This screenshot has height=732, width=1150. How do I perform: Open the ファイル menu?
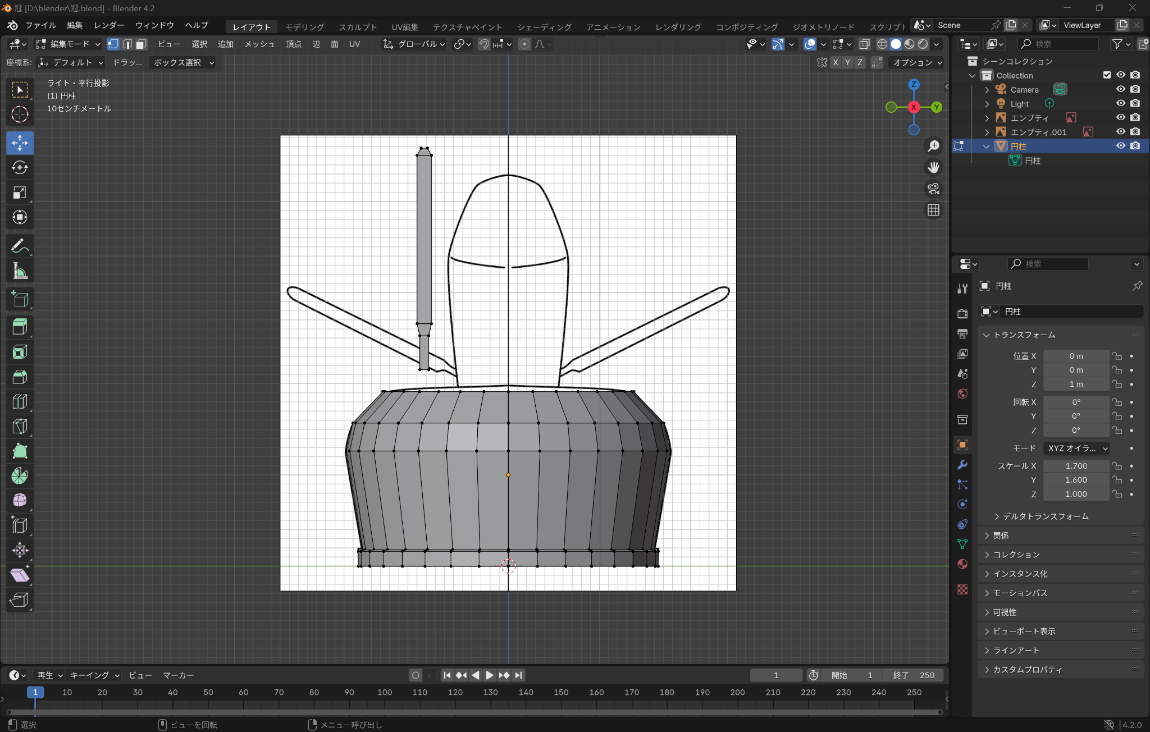pos(40,25)
